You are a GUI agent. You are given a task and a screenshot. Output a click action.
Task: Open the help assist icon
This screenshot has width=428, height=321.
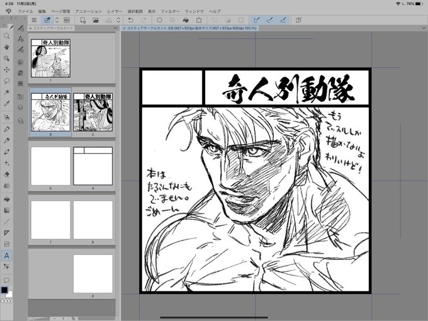click(x=298, y=20)
